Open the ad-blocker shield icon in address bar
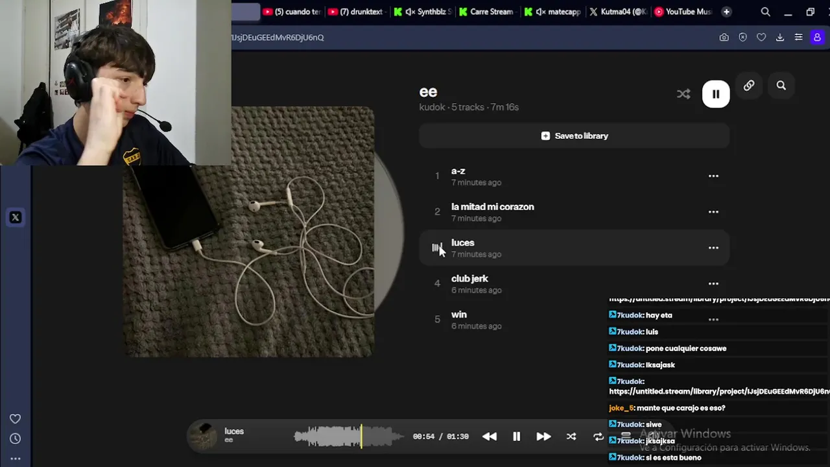This screenshot has height=467, width=830. 743,38
